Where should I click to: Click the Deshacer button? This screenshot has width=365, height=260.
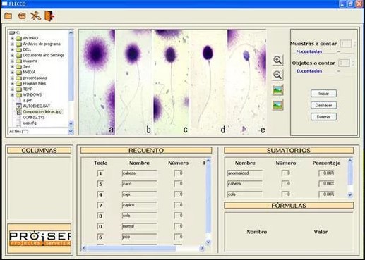point(323,105)
